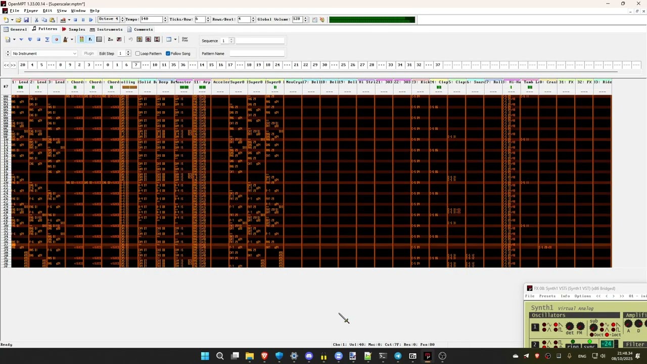Adjust the Ticks/Row spinner
Viewport: 647px width, 364px height.
point(208,20)
